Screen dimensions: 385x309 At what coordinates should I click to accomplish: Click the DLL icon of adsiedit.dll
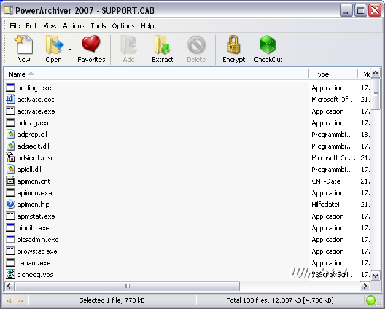(x=10, y=146)
